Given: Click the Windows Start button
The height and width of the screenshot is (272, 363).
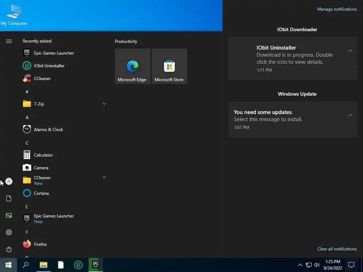Looking at the screenshot, I should click(x=9, y=265).
